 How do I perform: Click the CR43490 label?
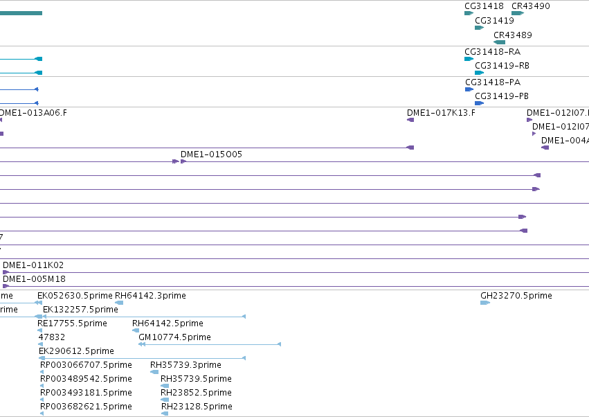(530, 6)
